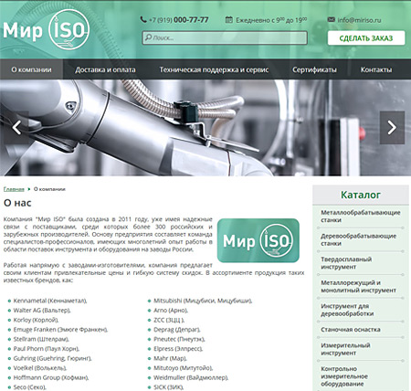Open the Сертификаты menu item
Viewport: 411px width, 391px height.
(314, 69)
